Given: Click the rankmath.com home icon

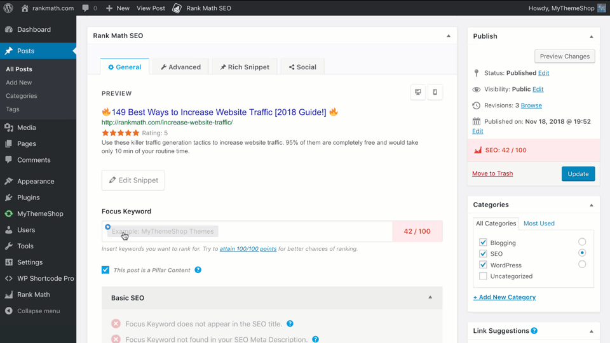Looking at the screenshot, I should click(25, 8).
